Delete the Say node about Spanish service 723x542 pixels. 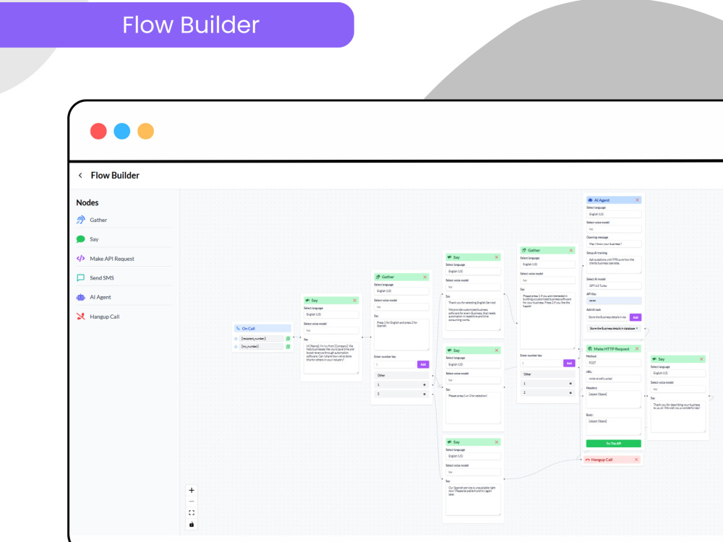click(497, 442)
